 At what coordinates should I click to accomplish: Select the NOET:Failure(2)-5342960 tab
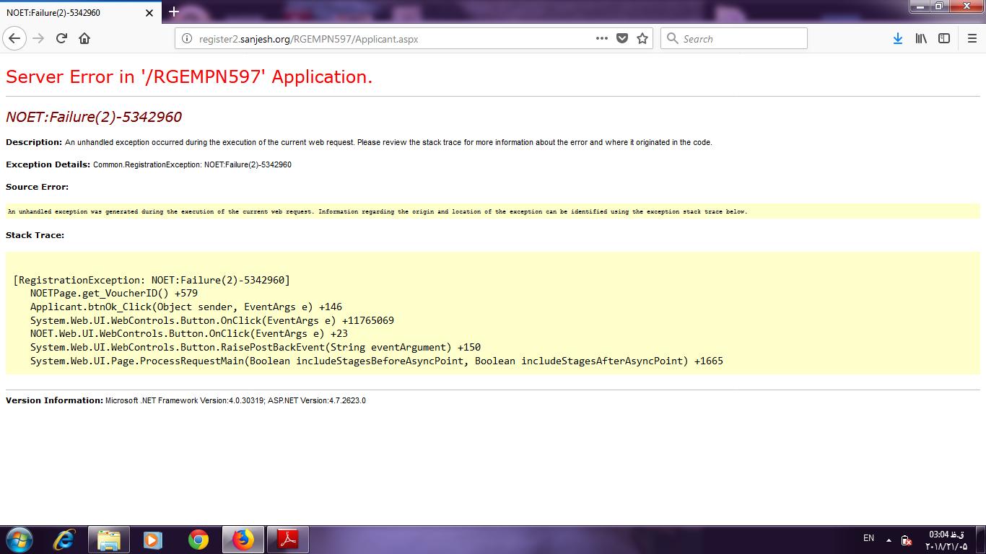coord(80,12)
